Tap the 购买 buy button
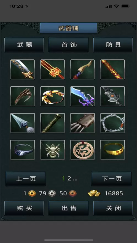 pos(24,208)
